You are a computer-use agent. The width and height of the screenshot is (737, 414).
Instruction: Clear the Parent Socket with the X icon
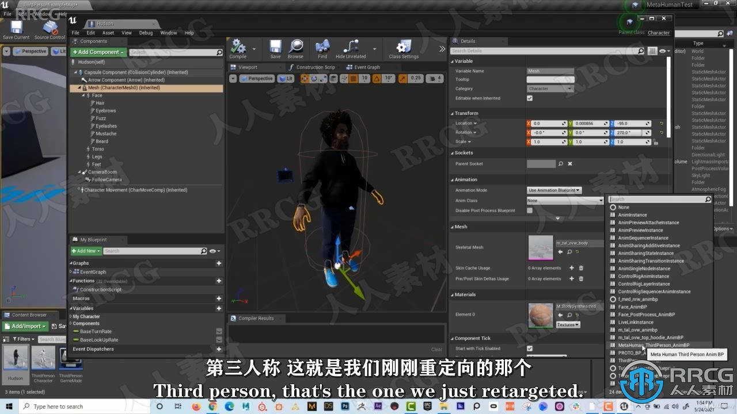tap(570, 164)
